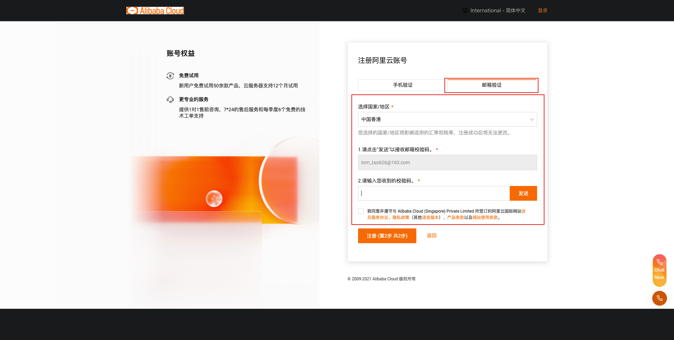Click the chevron arrow in country selector

coord(531,119)
